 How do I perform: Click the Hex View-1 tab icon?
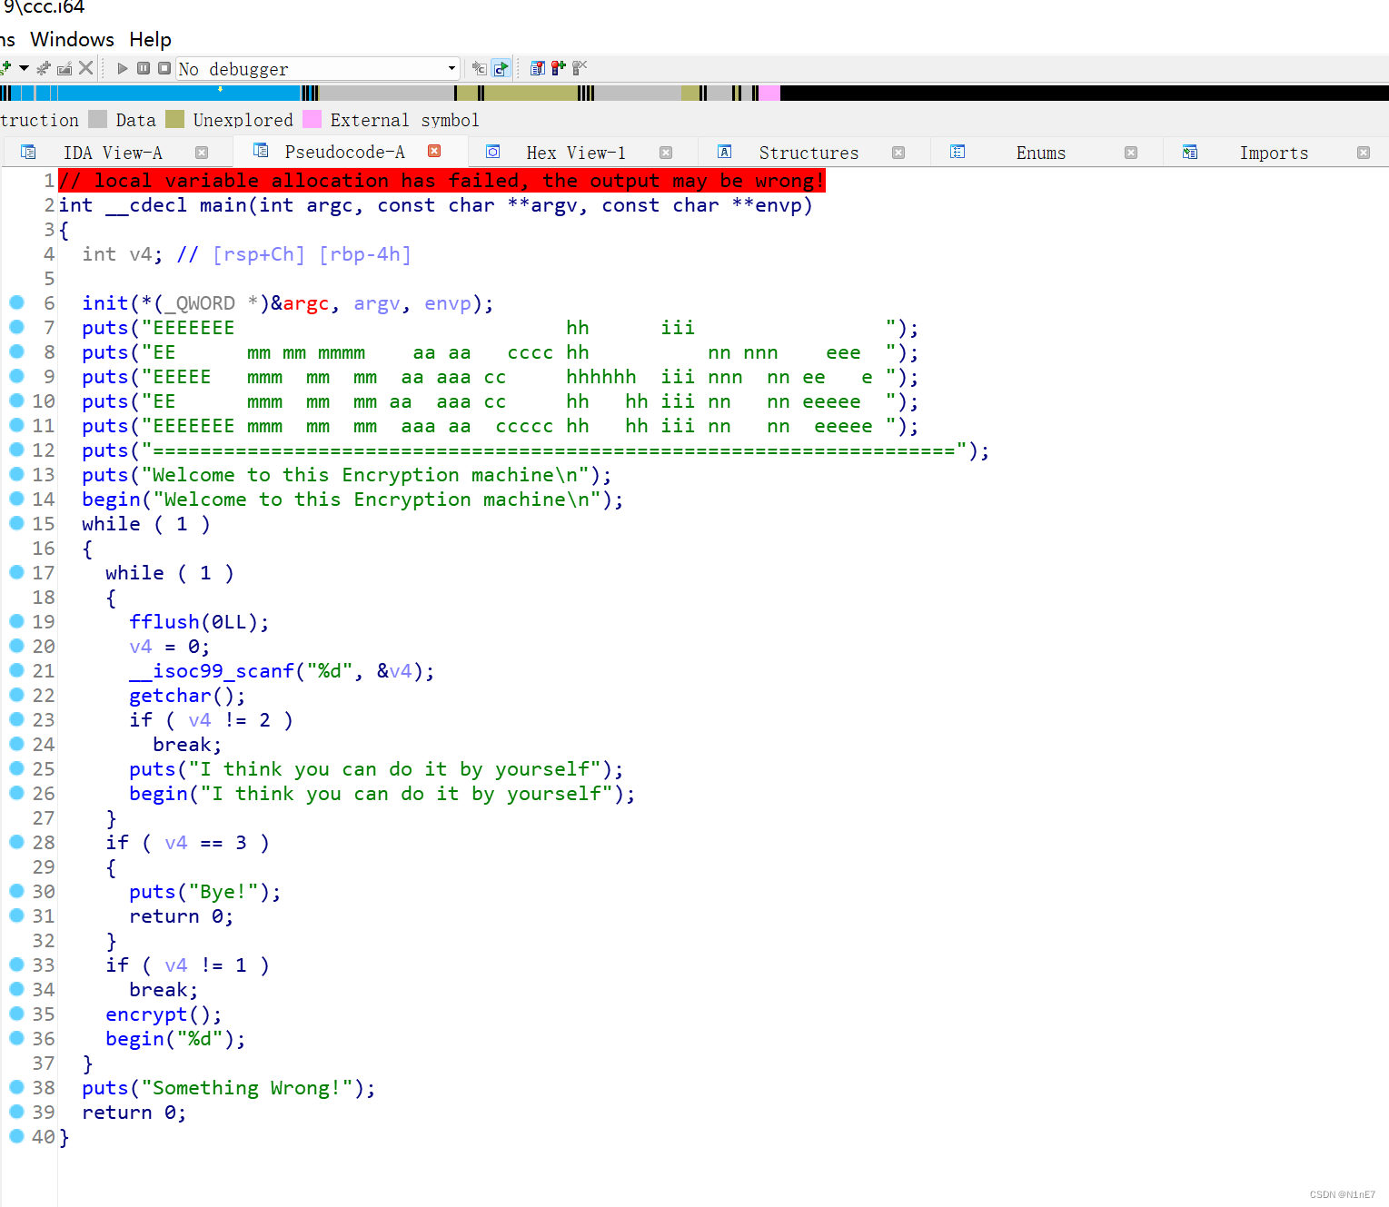point(493,152)
